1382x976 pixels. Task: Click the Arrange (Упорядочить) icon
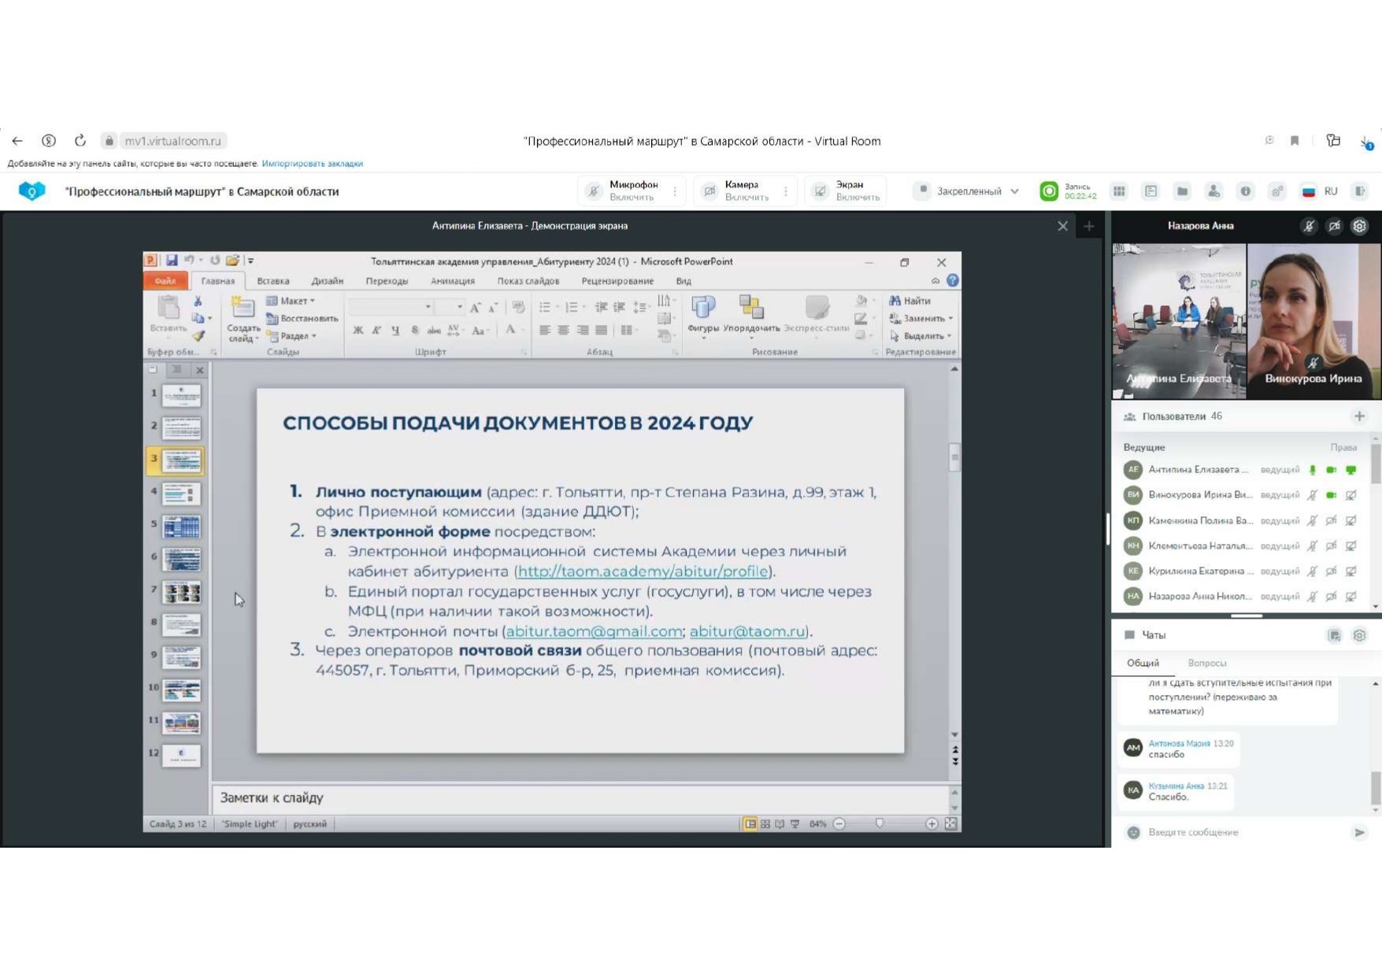pos(751,308)
